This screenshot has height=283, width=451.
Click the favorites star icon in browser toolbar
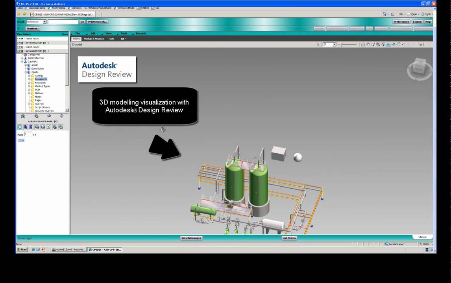19,14
